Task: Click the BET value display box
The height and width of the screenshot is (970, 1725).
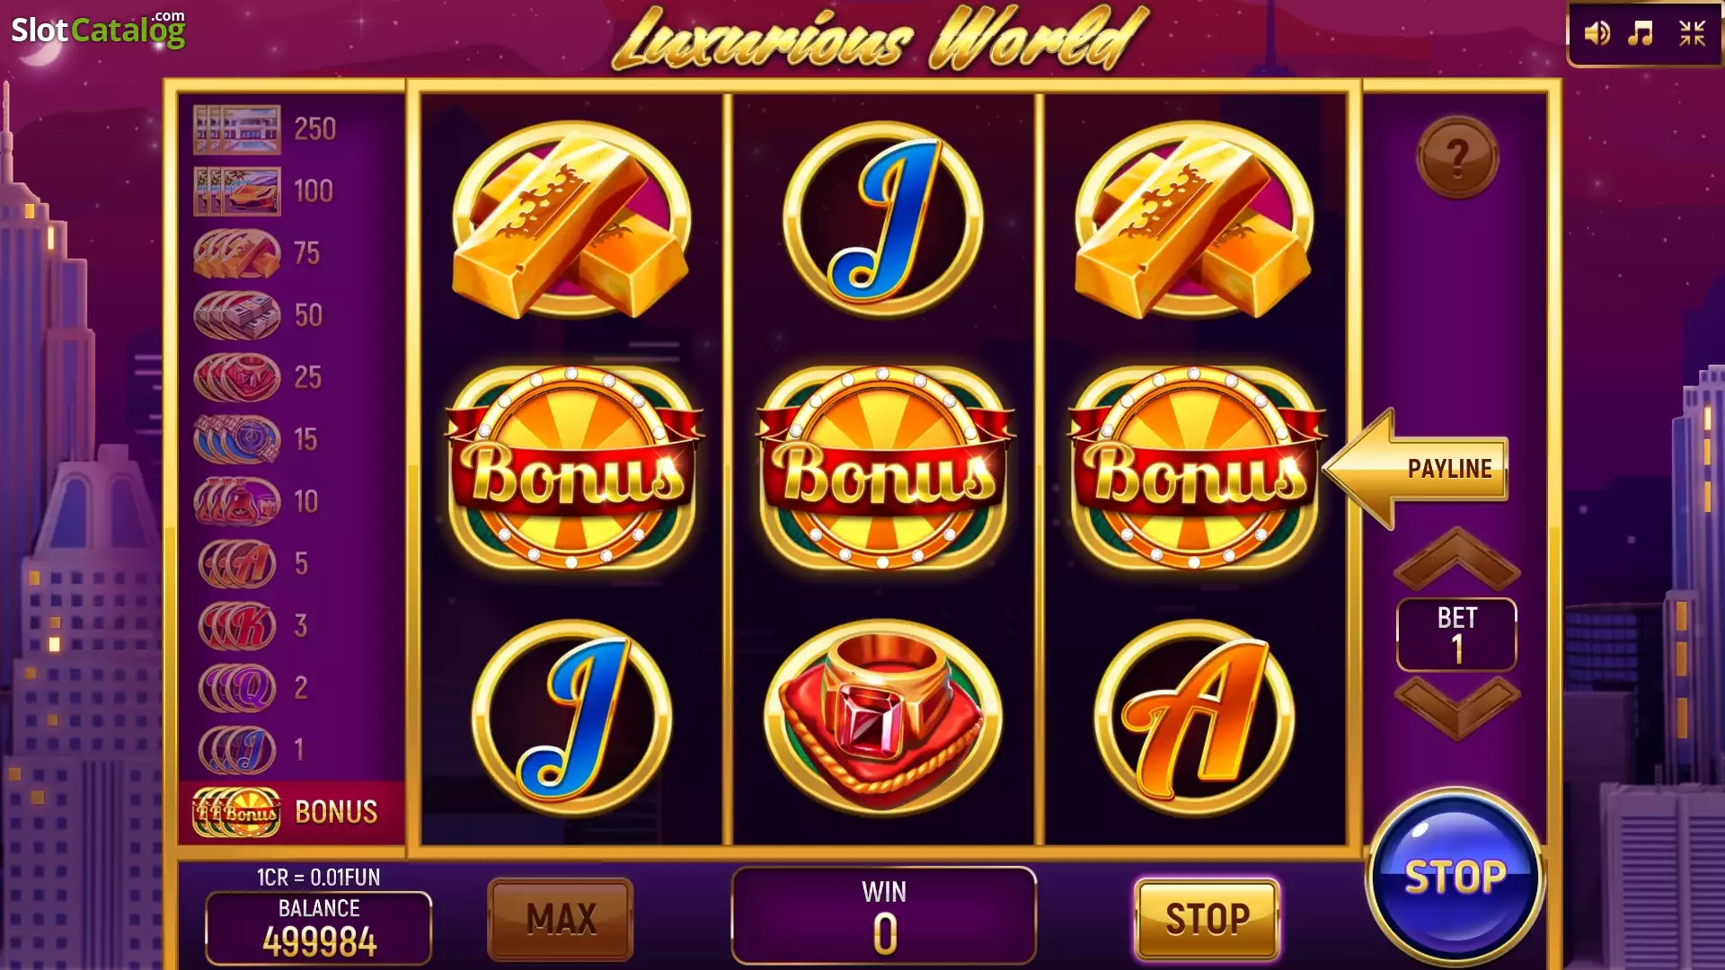Action: point(1456,634)
